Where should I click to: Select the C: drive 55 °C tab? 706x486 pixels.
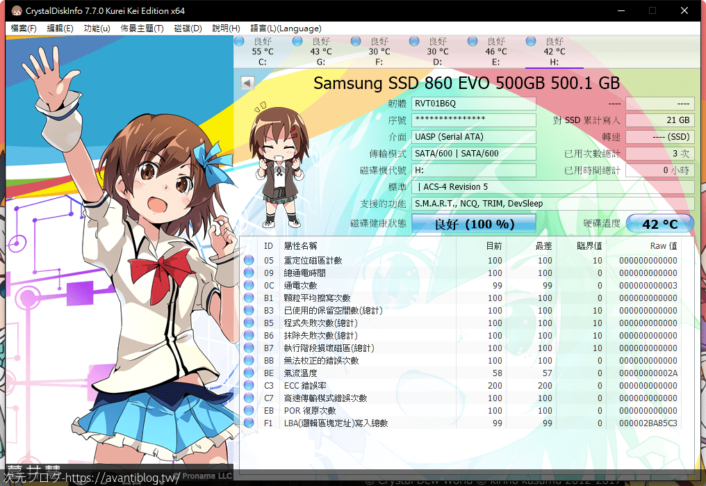263,51
